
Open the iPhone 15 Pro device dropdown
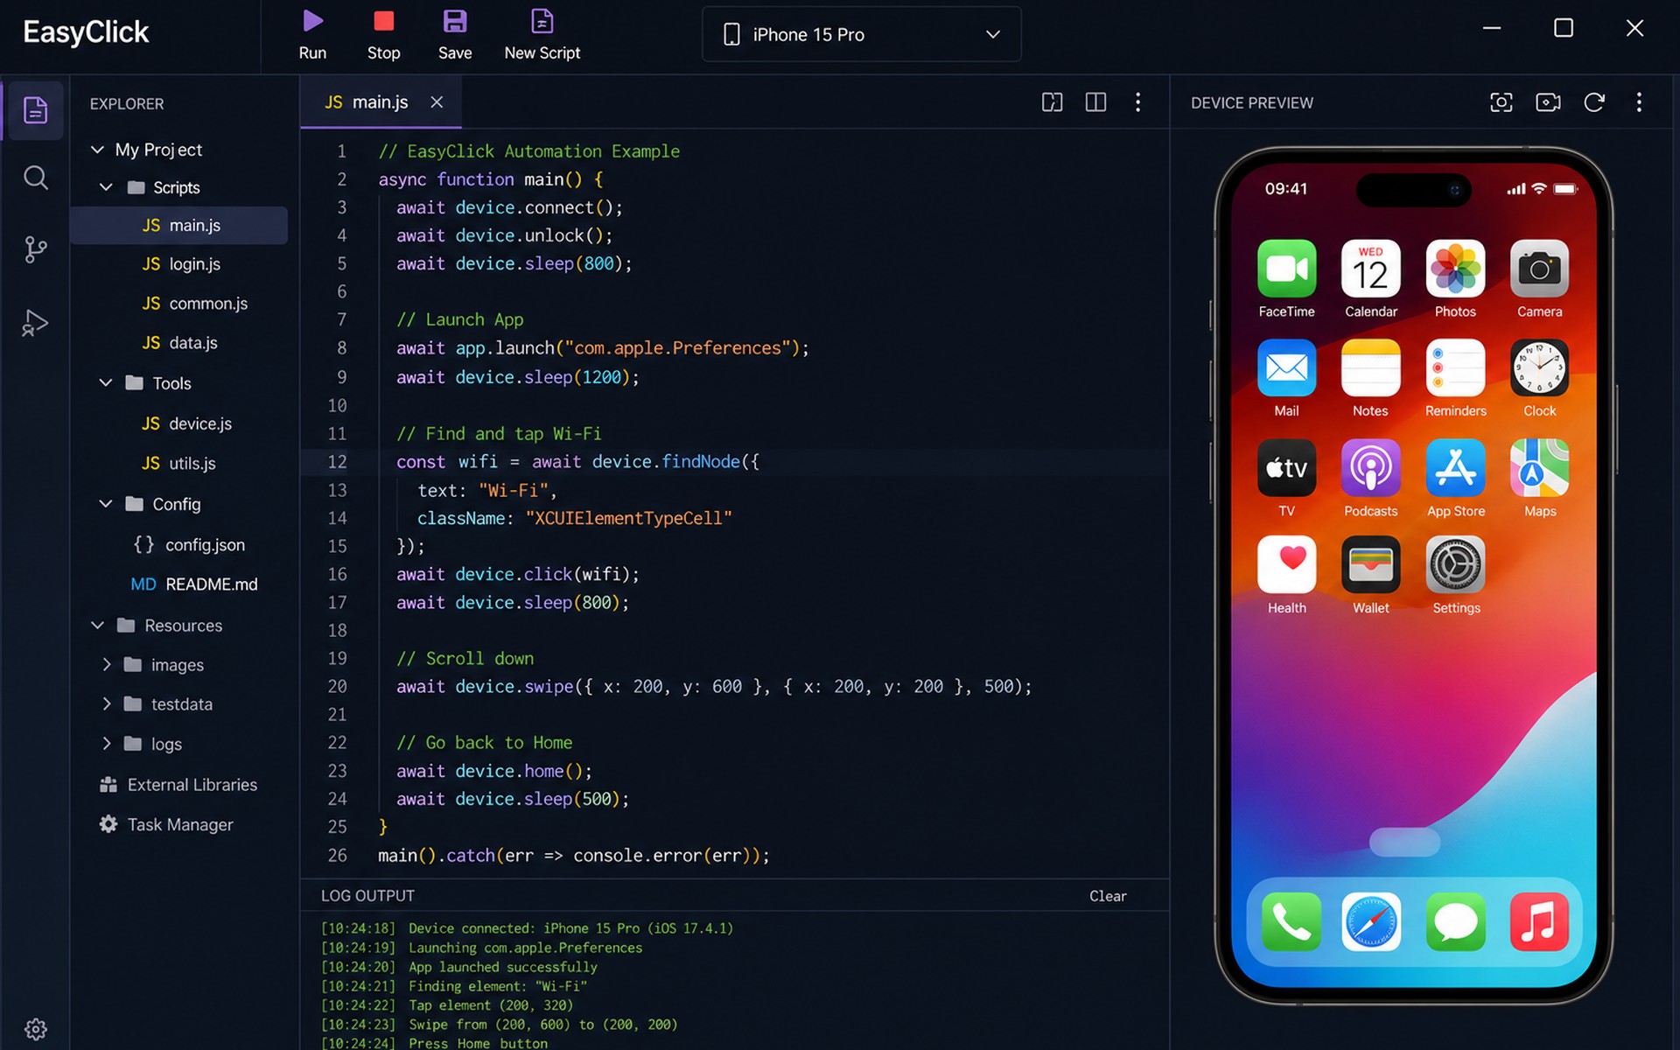click(x=861, y=34)
